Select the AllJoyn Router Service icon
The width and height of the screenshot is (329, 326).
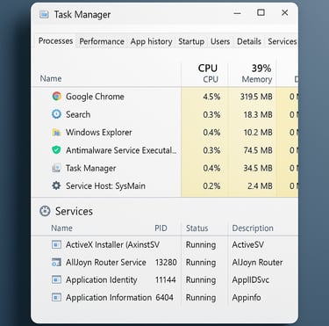56,262
